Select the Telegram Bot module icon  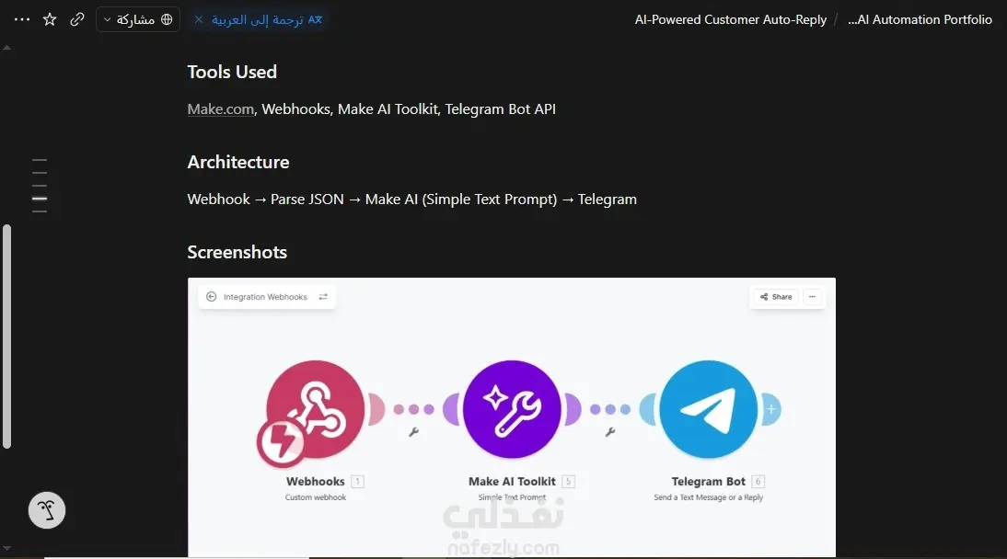(x=709, y=409)
